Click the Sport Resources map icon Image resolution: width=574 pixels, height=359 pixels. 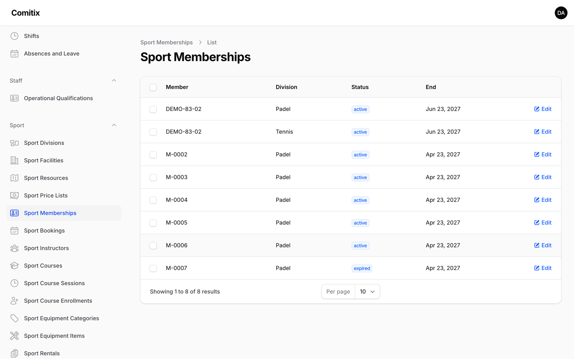14,178
